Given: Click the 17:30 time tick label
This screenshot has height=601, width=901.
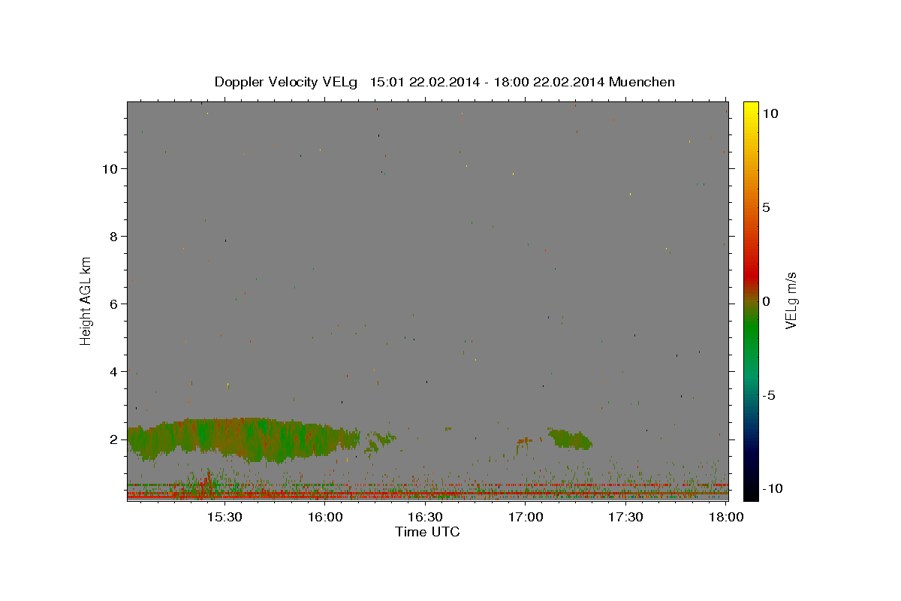Looking at the screenshot, I should 626,518.
